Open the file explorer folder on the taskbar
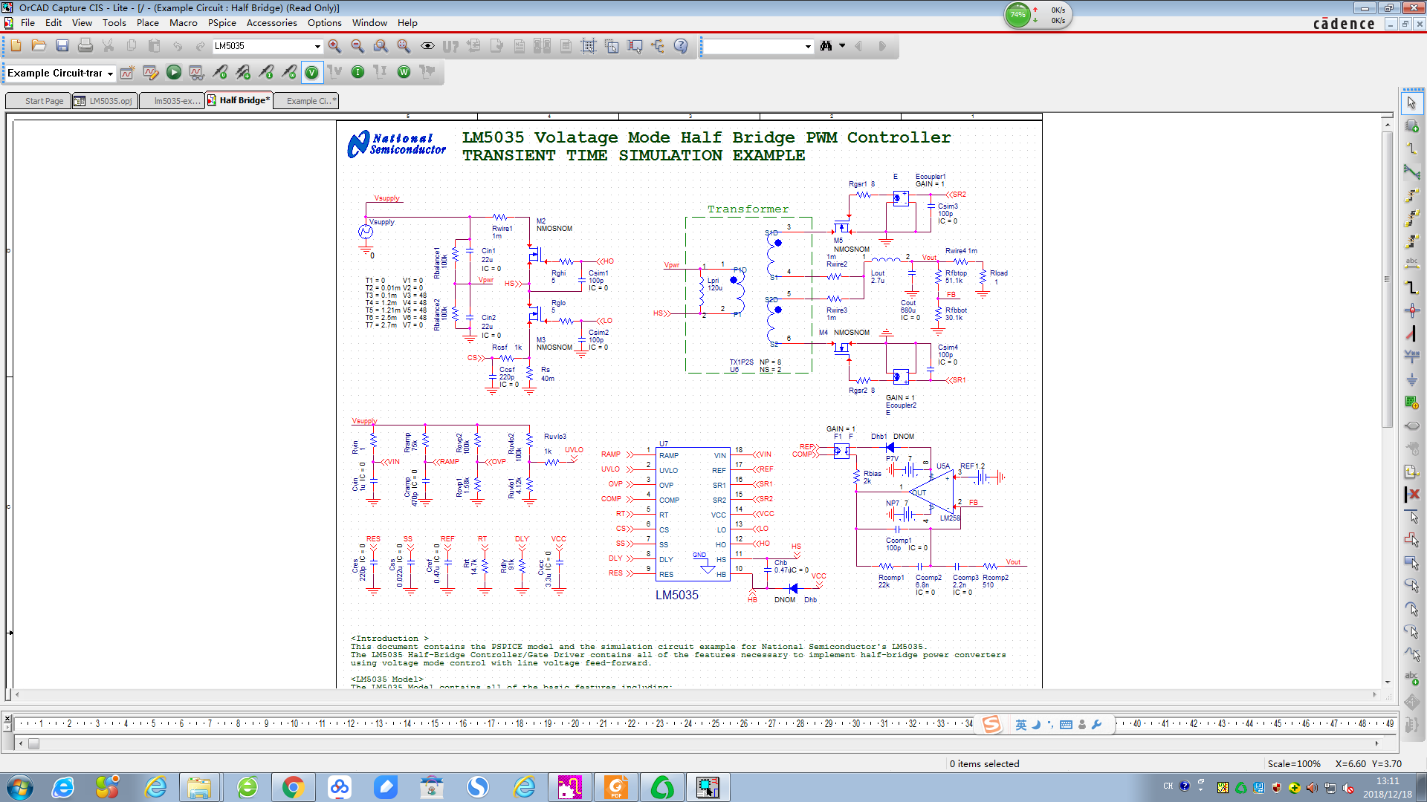Image resolution: width=1427 pixels, height=802 pixels. (x=198, y=787)
